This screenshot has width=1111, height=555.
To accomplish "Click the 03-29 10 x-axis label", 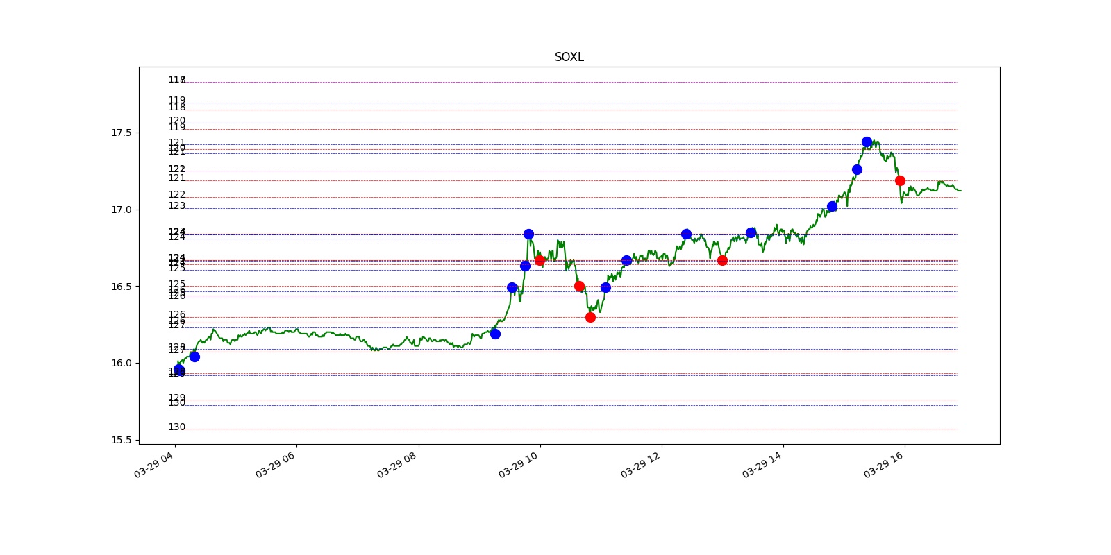I will coord(518,464).
